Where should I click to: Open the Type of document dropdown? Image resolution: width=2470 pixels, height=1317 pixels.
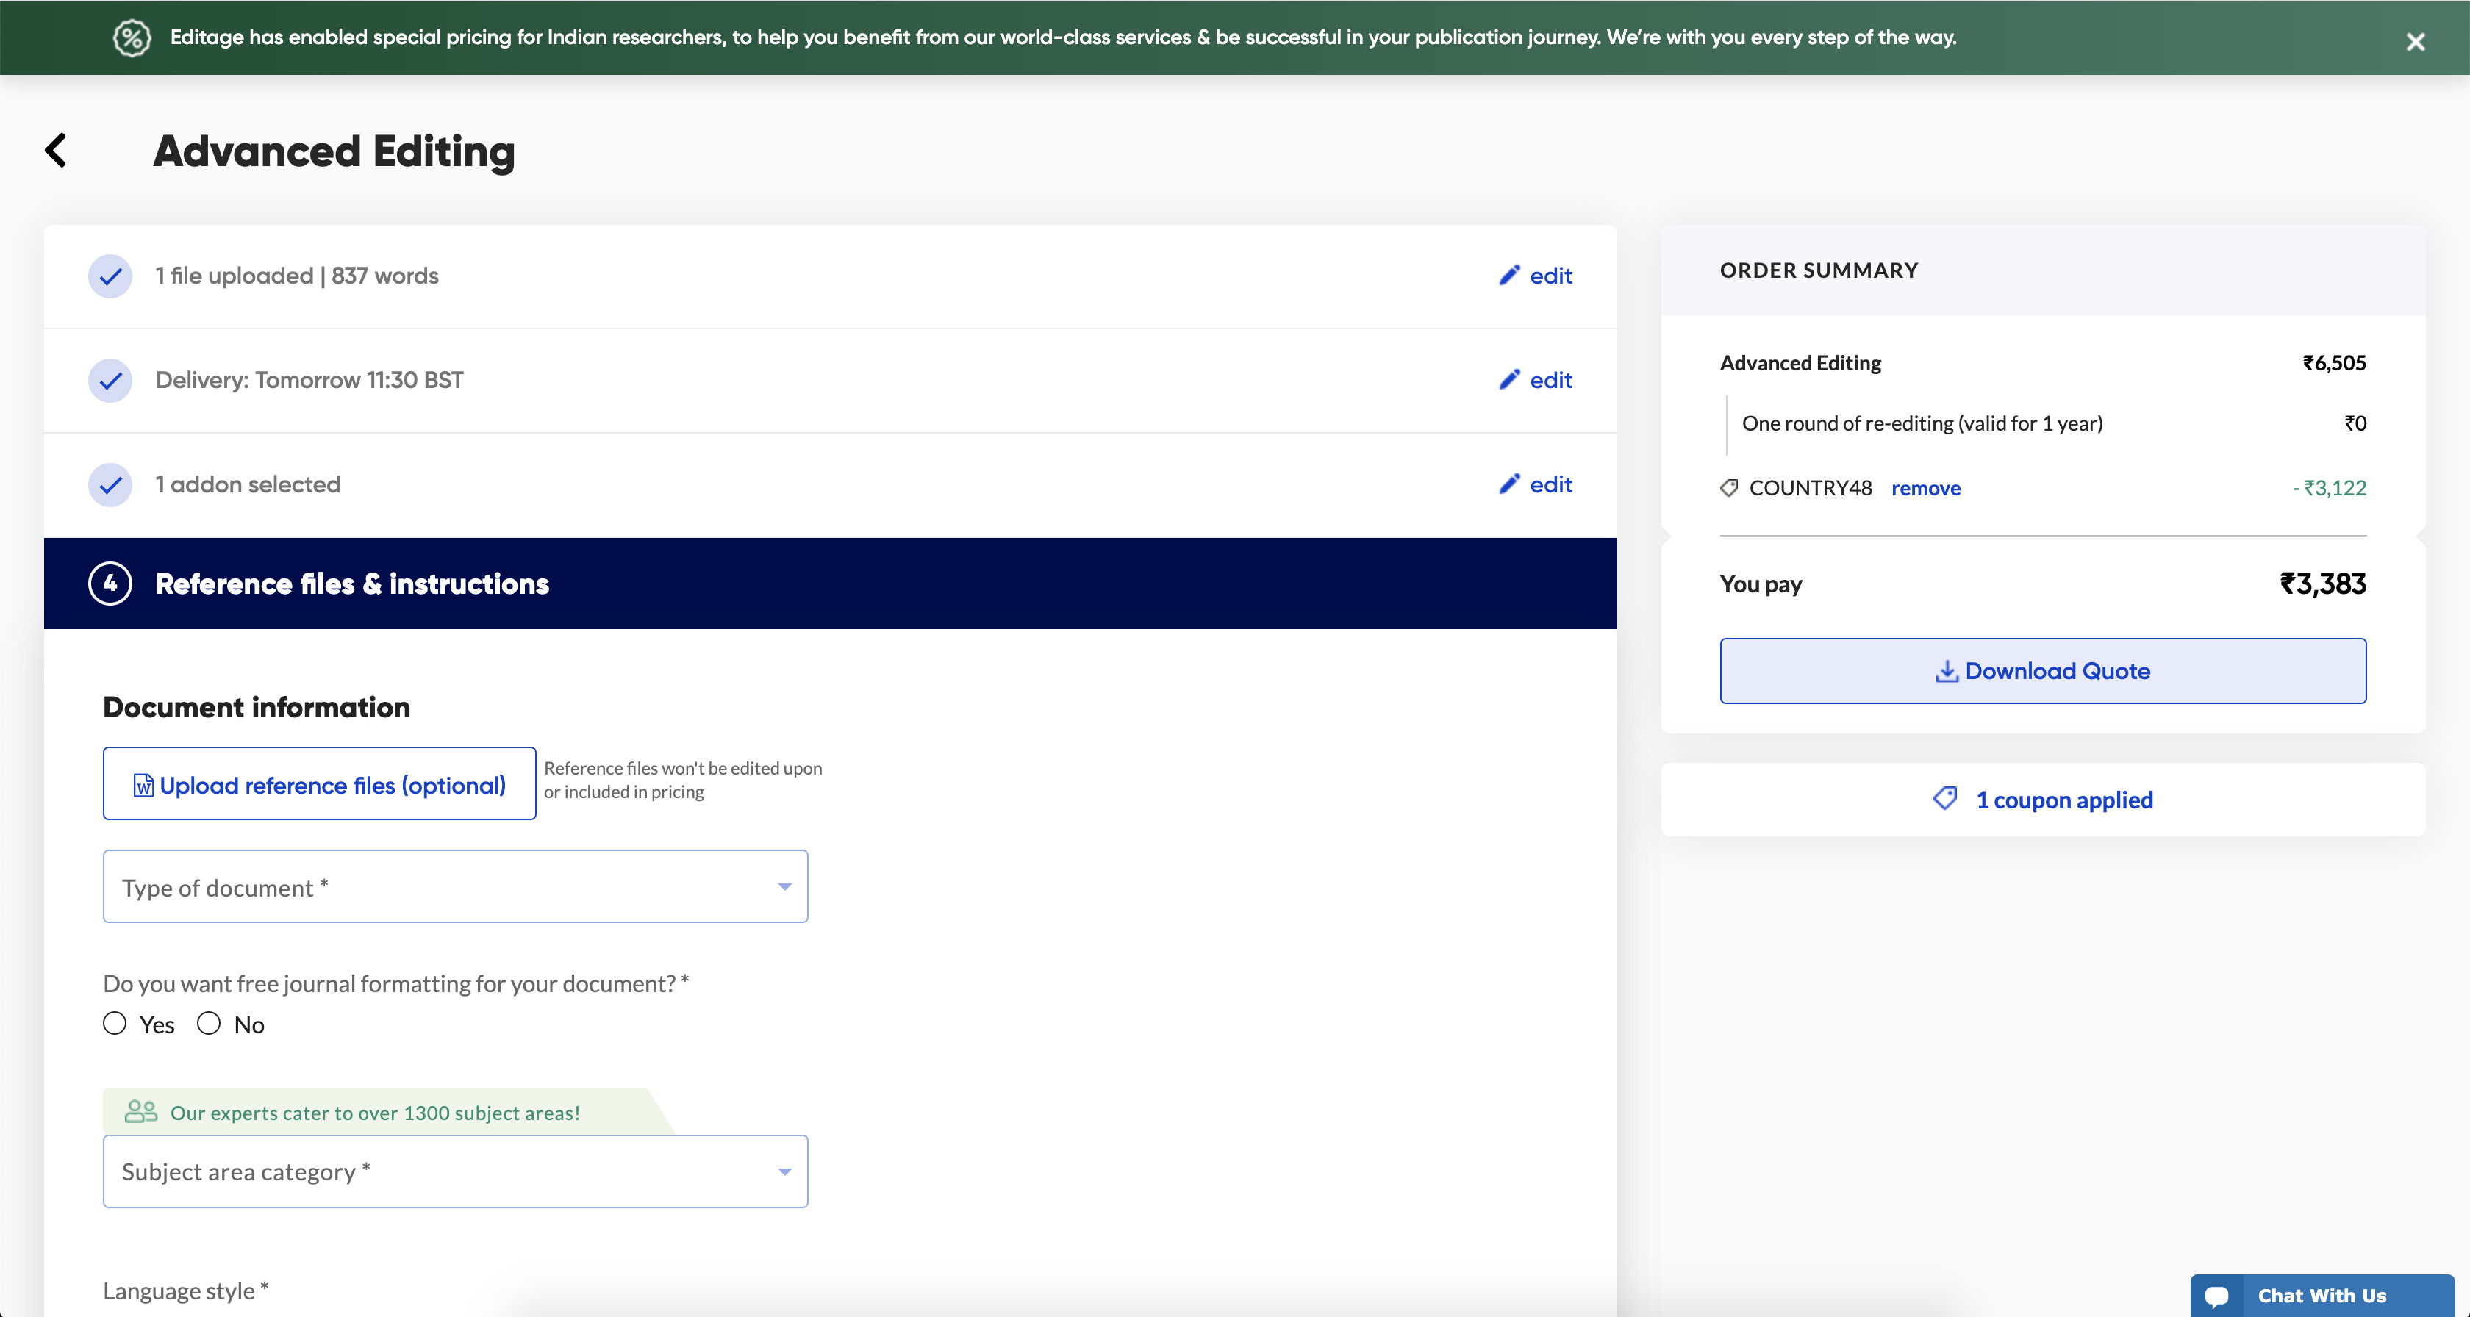(456, 886)
